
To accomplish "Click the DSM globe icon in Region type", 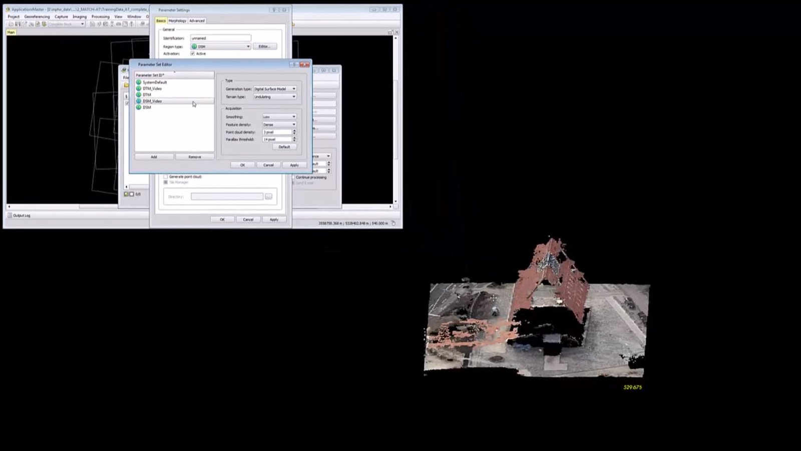I will coord(194,47).
